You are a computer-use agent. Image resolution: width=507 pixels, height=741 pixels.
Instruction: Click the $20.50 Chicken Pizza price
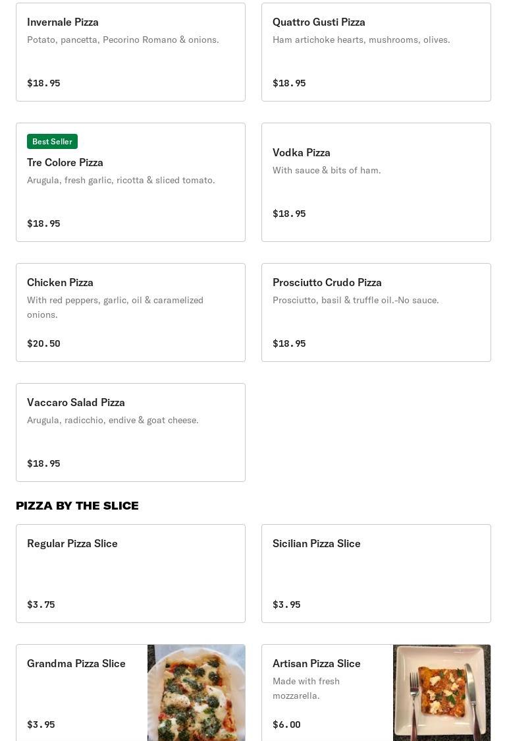[43, 343]
